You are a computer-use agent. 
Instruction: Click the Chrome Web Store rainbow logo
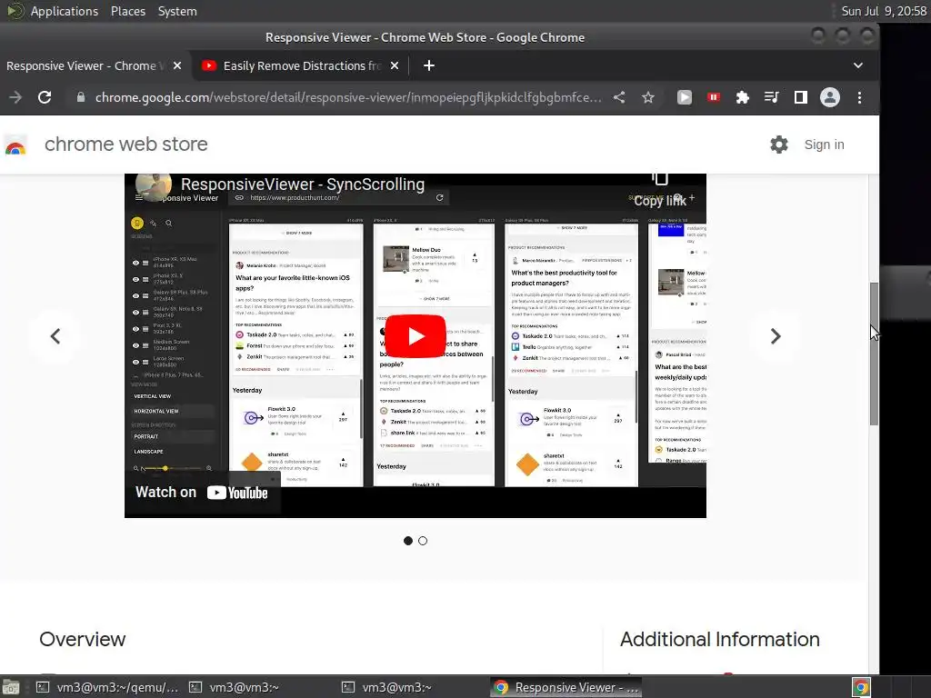point(15,146)
